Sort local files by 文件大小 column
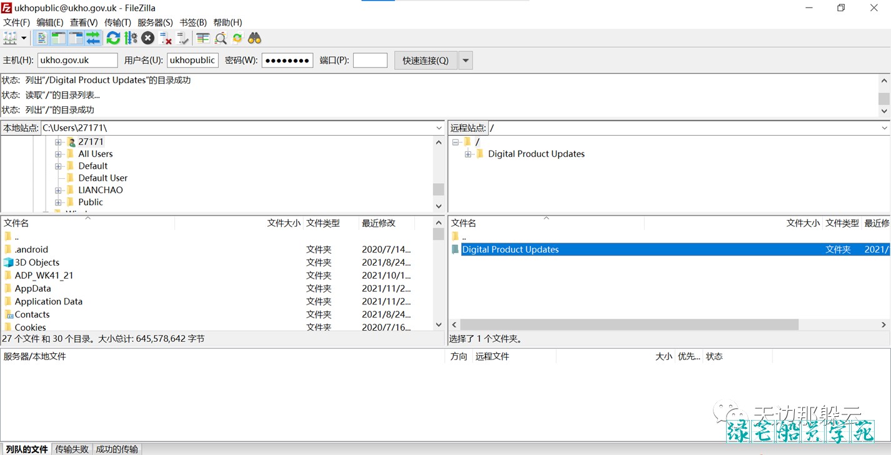Viewport: 891px width, 455px height. coord(284,223)
